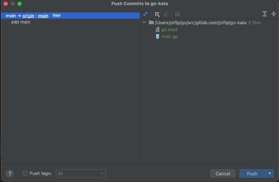Click the repository view toolbar icon
Viewport: 279px width, 182px height.
coord(177,14)
